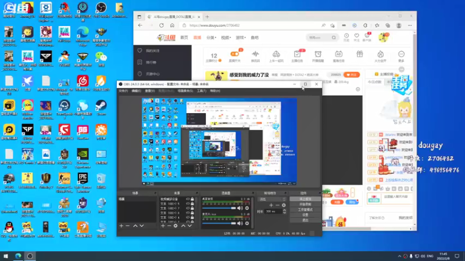Image resolution: width=465 pixels, height=261 pixels.
Task: Show hidden system tray icons chevron
Action: tap(399, 256)
